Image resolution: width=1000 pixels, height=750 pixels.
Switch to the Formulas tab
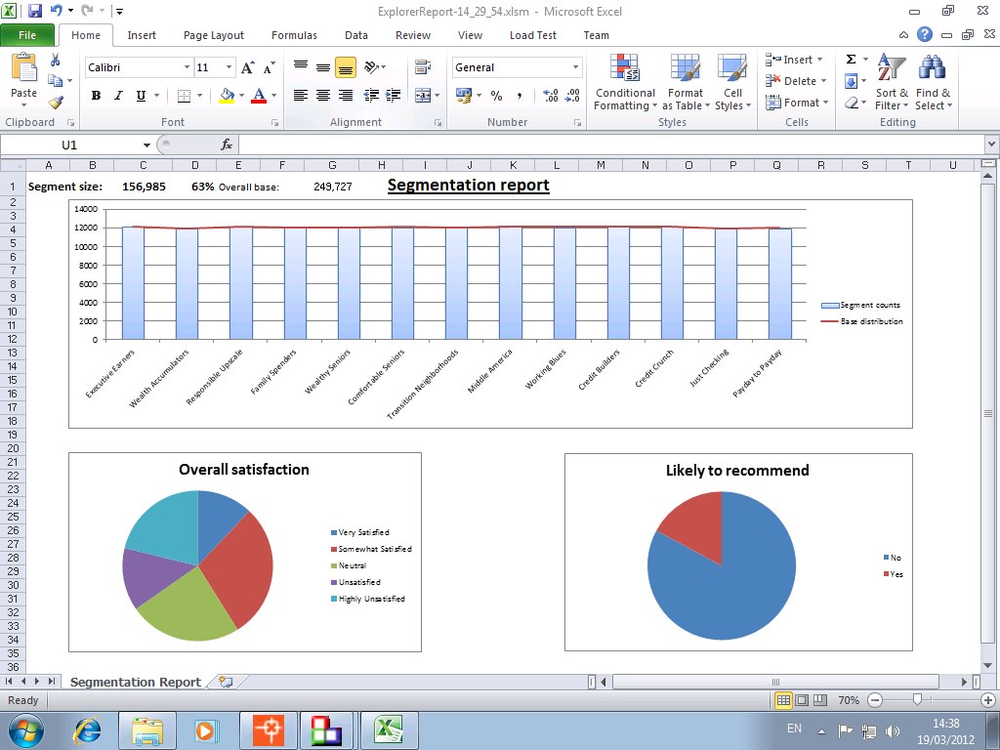coord(294,35)
